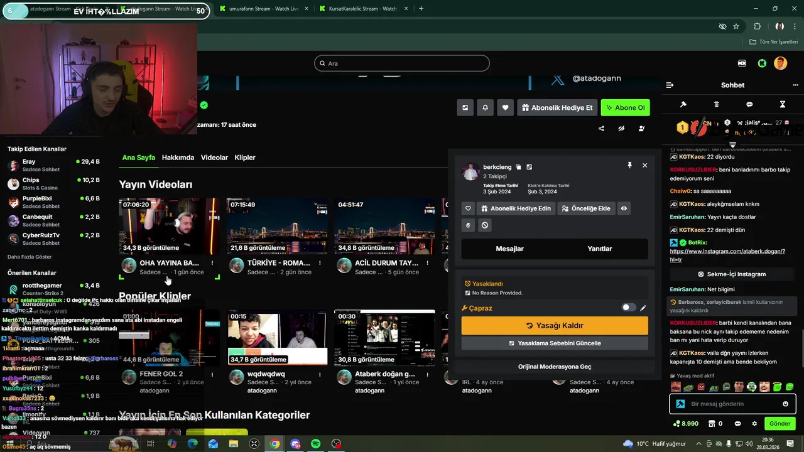Viewport: 804px width, 452px height.
Task: Close the berkcieng user card
Action: [x=644, y=165]
